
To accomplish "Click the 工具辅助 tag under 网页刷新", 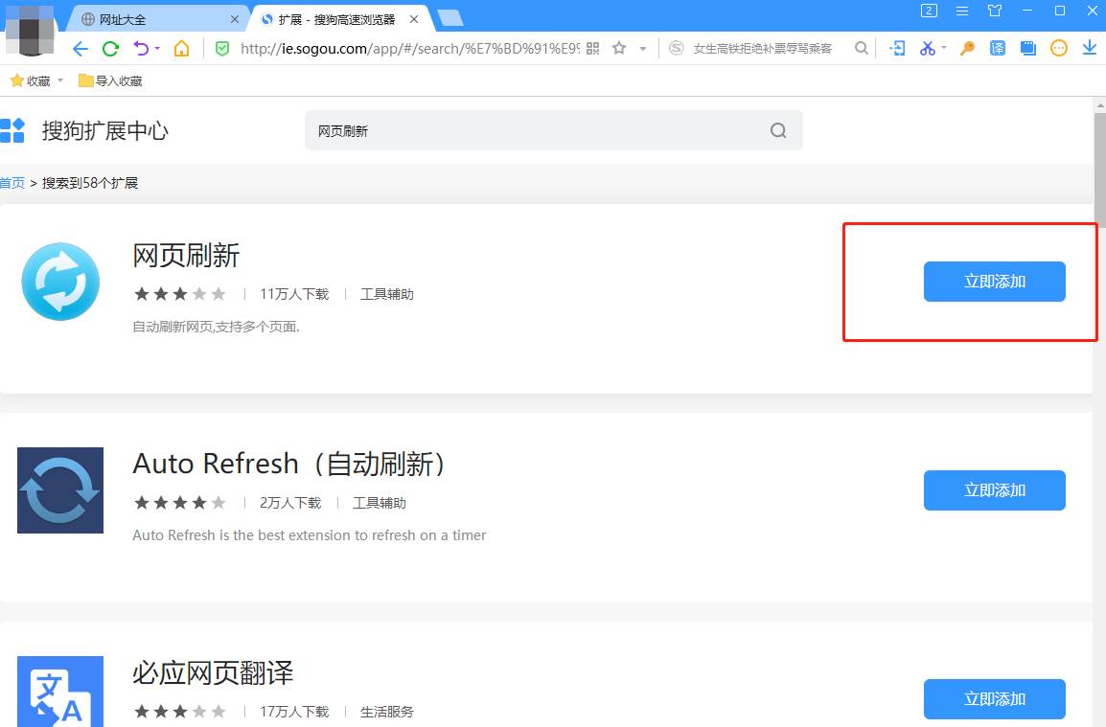I will [x=386, y=294].
